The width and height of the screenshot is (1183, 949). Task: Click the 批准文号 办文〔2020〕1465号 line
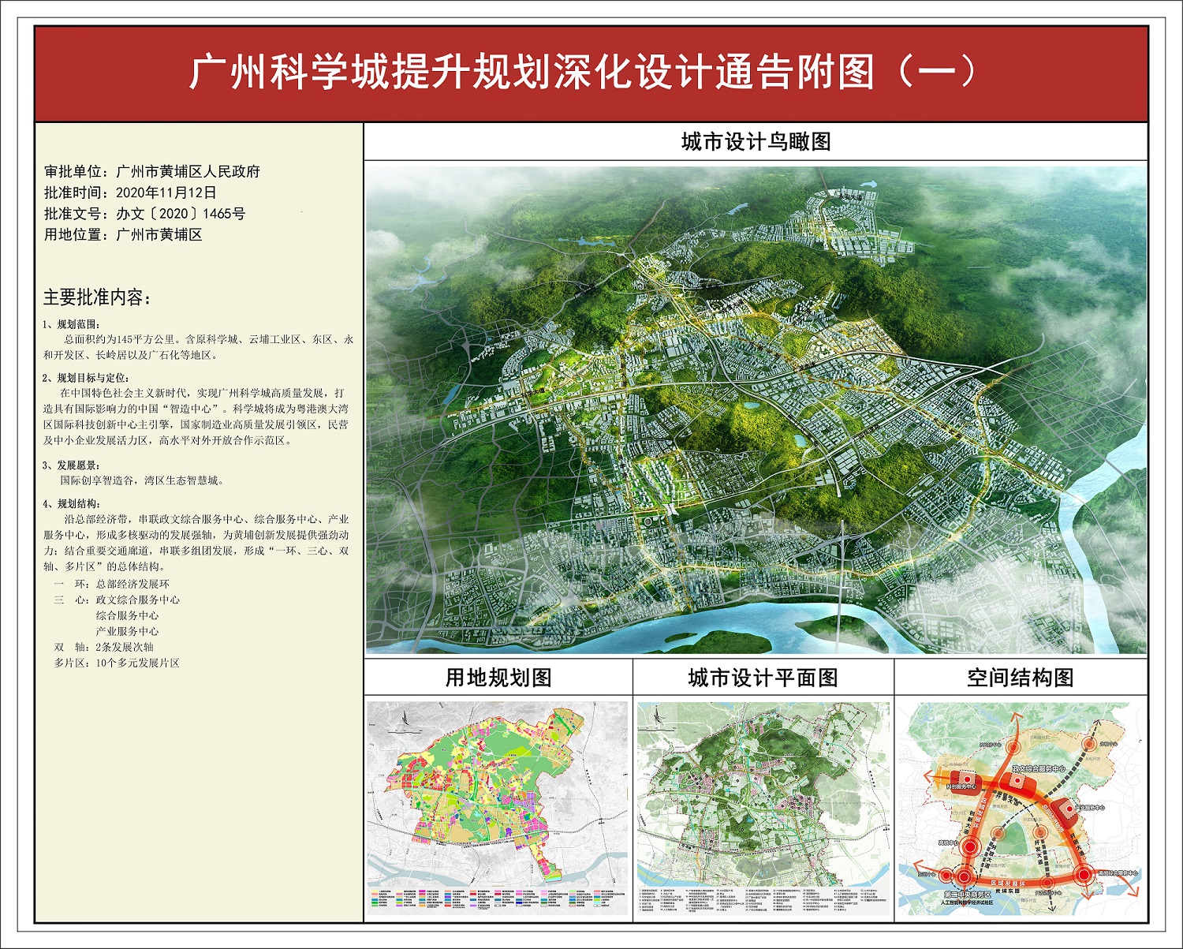coord(145,214)
